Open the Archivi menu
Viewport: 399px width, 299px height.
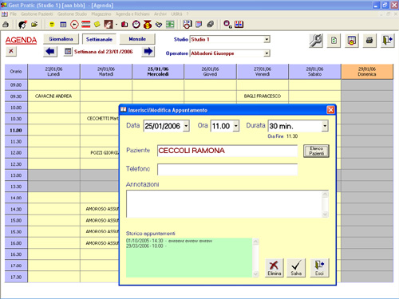(x=160, y=14)
